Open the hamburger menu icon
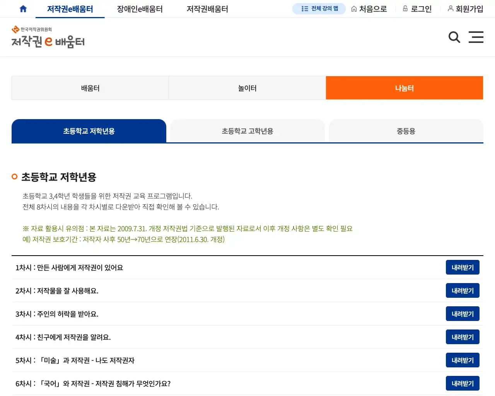 (476, 37)
